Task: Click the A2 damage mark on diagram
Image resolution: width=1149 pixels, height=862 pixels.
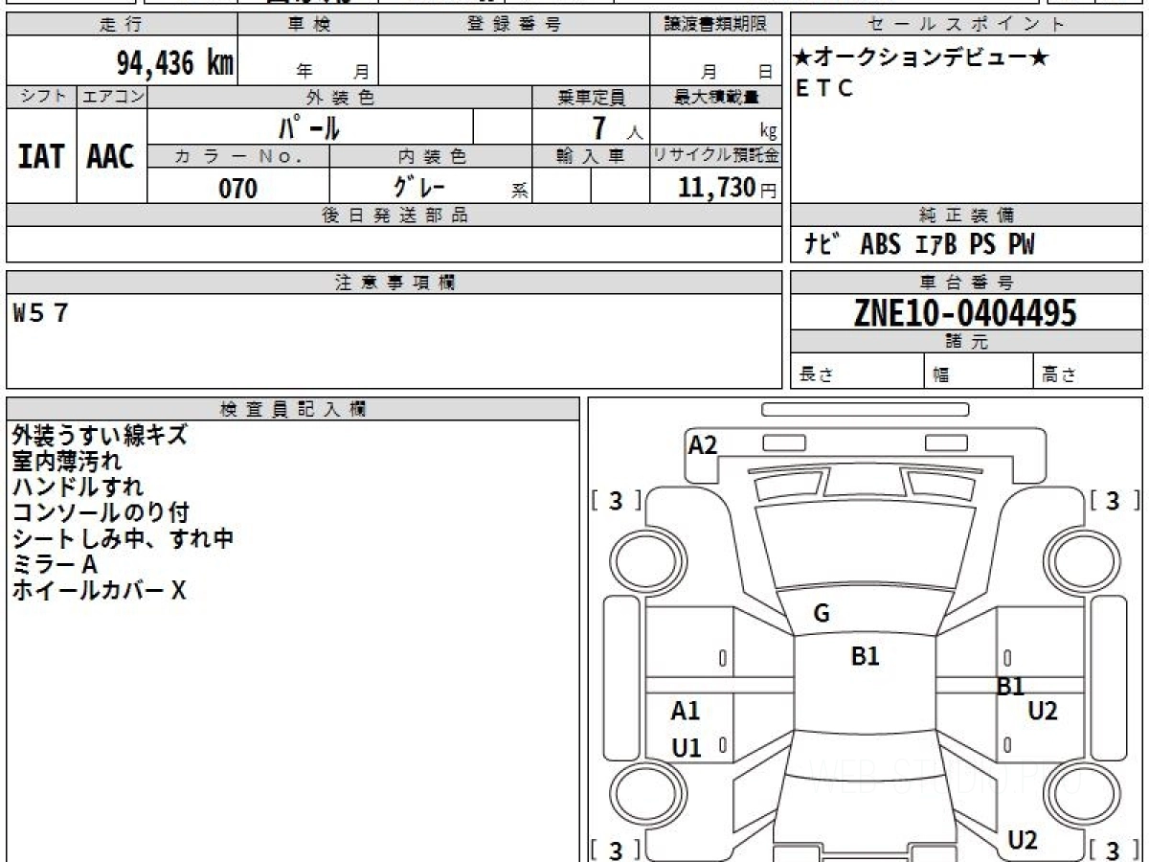Action: [703, 444]
